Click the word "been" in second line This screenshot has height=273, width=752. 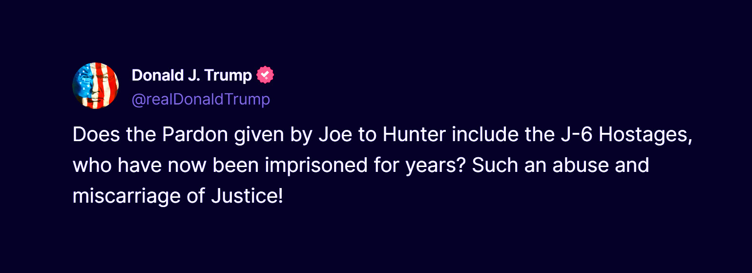click(x=238, y=165)
